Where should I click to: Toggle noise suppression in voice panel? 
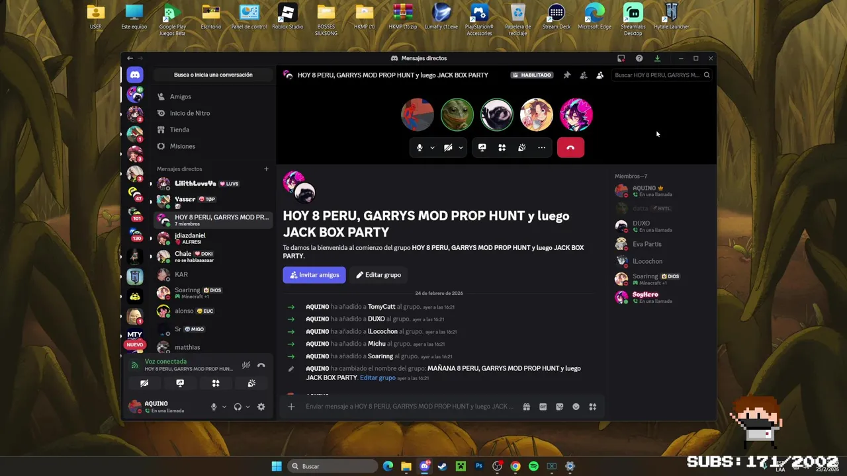tap(245, 365)
